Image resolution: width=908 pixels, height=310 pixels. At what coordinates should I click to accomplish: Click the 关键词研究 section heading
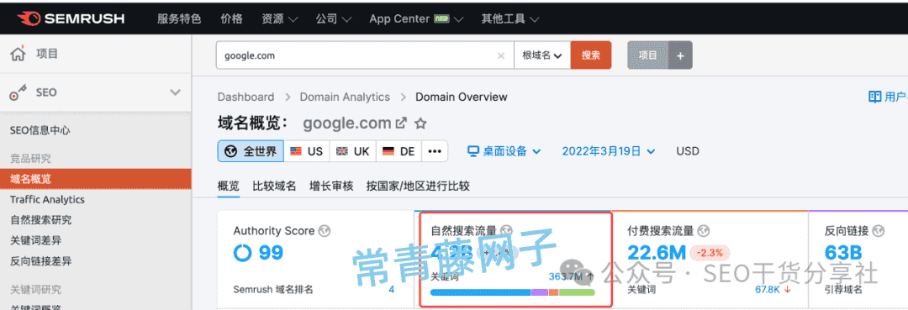(35, 290)
